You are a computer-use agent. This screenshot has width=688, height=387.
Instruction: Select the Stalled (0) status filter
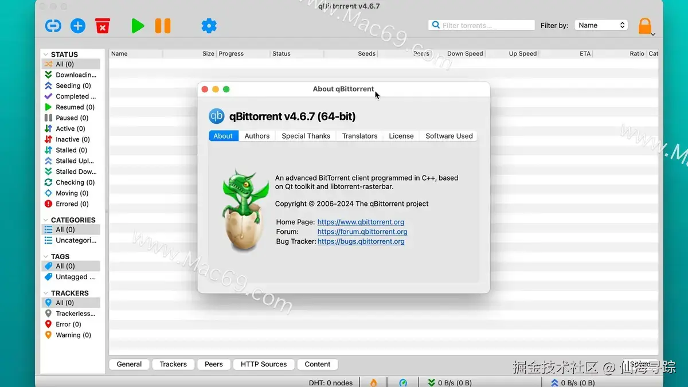[x=71, y=150]
